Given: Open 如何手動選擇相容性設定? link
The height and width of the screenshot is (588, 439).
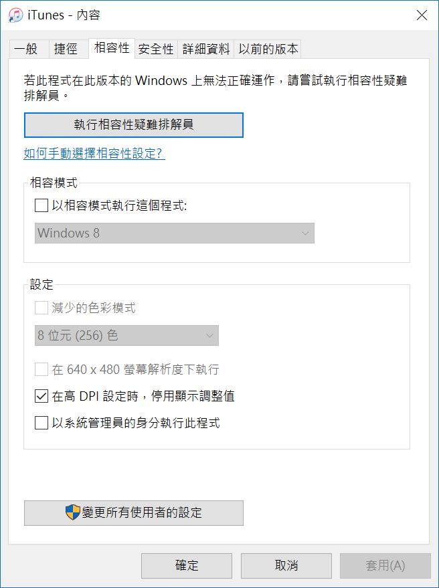Looking at the screenshot, I should click(94, 153).
